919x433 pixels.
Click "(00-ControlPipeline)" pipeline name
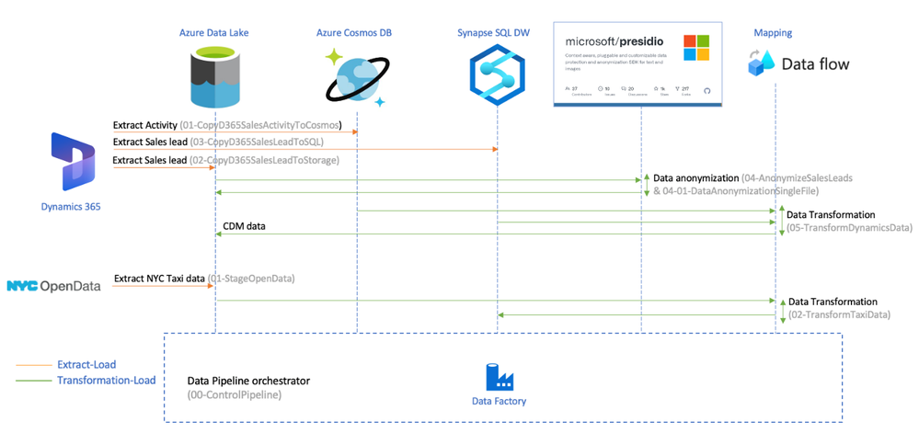235,395
